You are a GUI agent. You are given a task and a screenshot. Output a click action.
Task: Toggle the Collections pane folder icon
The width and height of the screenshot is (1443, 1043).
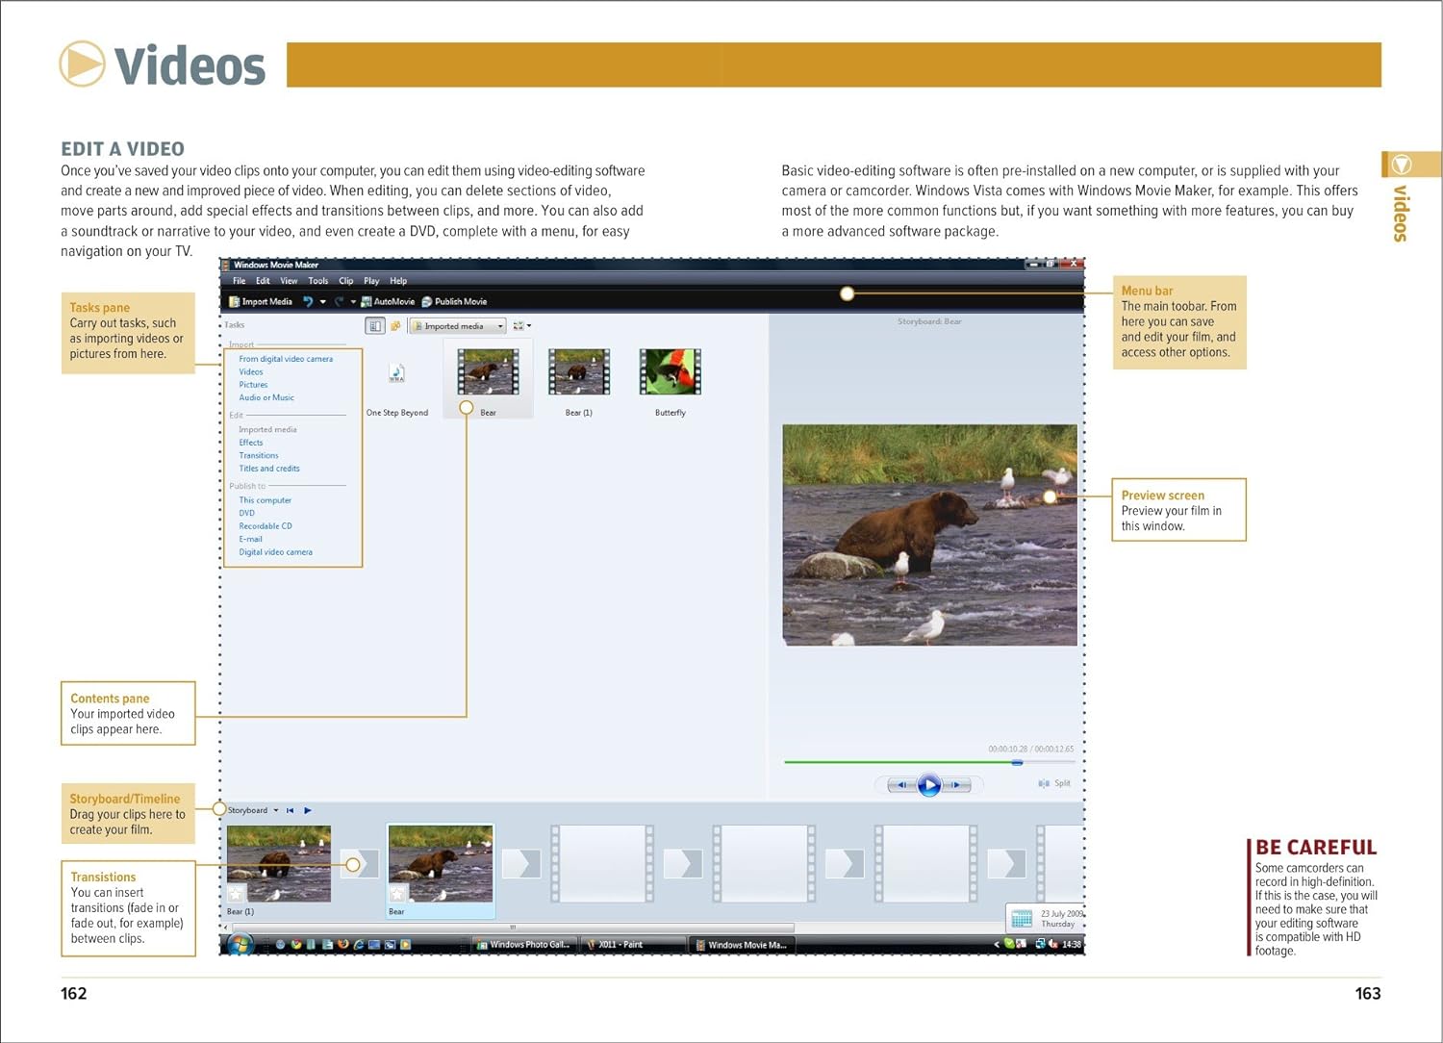[x=395, y=326]
